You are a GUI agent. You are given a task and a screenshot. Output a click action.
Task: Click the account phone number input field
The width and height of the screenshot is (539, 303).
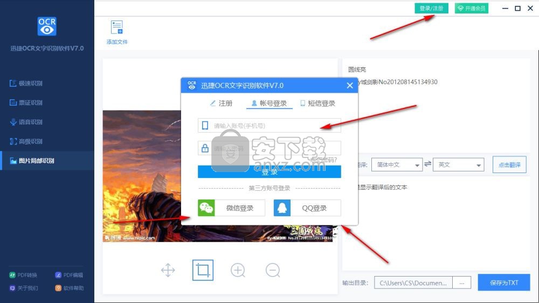[269, 126]
